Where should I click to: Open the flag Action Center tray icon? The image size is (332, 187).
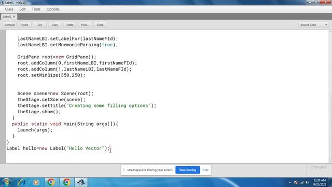click(x=296, y=182)
